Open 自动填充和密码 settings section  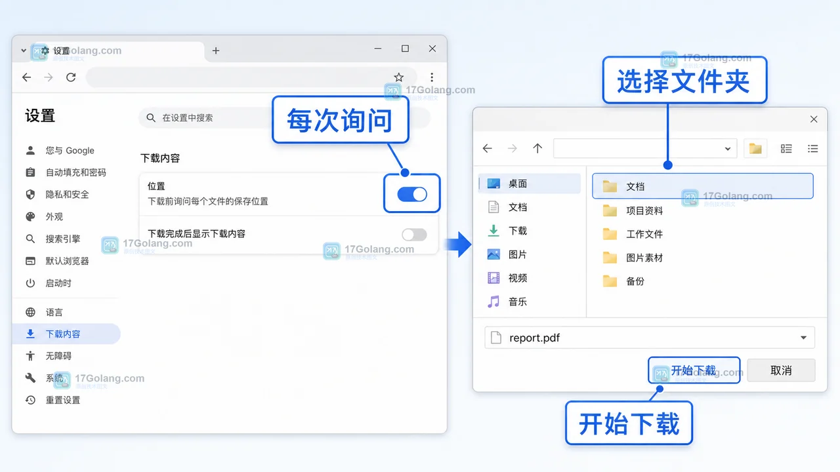point(66,172)
